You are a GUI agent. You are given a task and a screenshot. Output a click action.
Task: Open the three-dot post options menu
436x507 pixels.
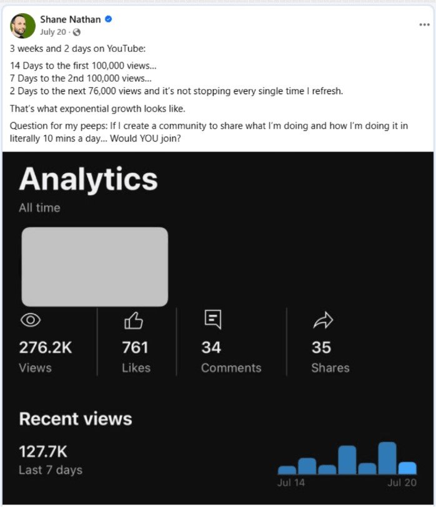tap(425, 24)
